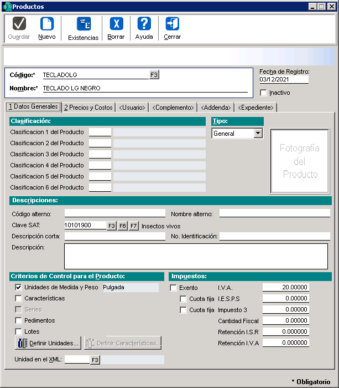
Task: Click the Código alterno field
Action: coord(115,213)
